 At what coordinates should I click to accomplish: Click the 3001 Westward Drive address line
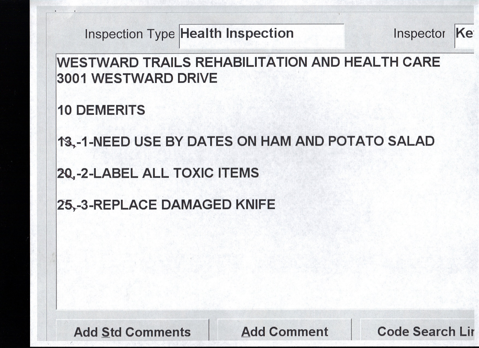[137, 79]
